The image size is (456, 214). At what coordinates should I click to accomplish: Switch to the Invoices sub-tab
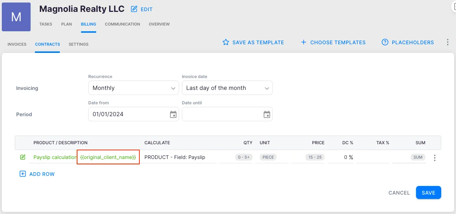17,44
